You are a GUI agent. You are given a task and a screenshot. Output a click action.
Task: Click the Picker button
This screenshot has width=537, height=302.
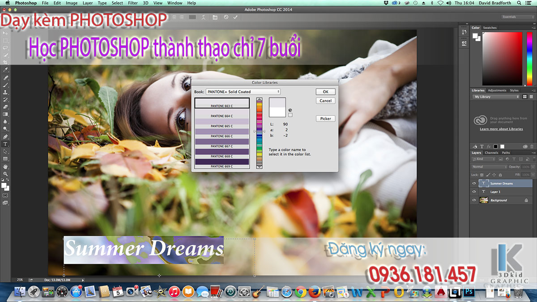(325, 119)
